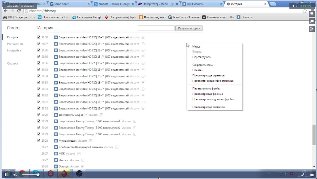
Task: Open the Мои закладки history link
Action: 68,141
